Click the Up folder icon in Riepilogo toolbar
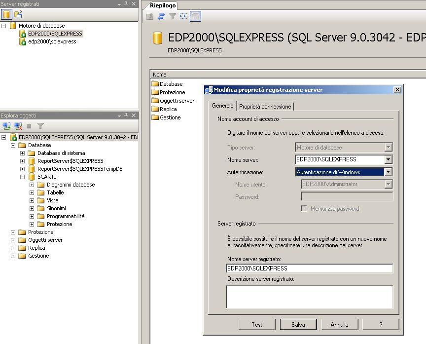The height and width of the screenshot is (344, 426). click(x=150, y=17)
